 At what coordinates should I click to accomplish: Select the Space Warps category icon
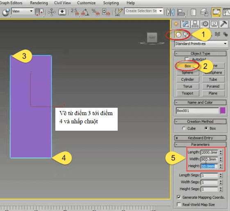pos(217,34)
